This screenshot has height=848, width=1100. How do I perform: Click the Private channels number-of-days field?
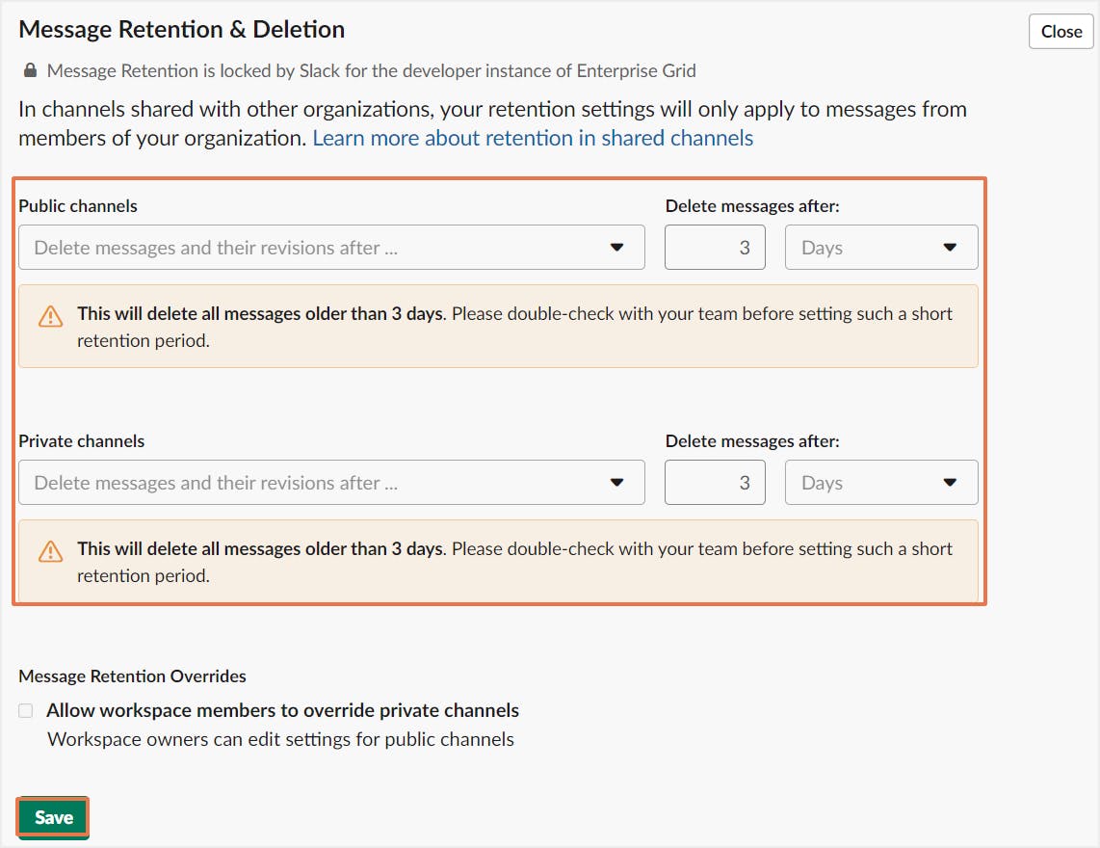point(715,483)
